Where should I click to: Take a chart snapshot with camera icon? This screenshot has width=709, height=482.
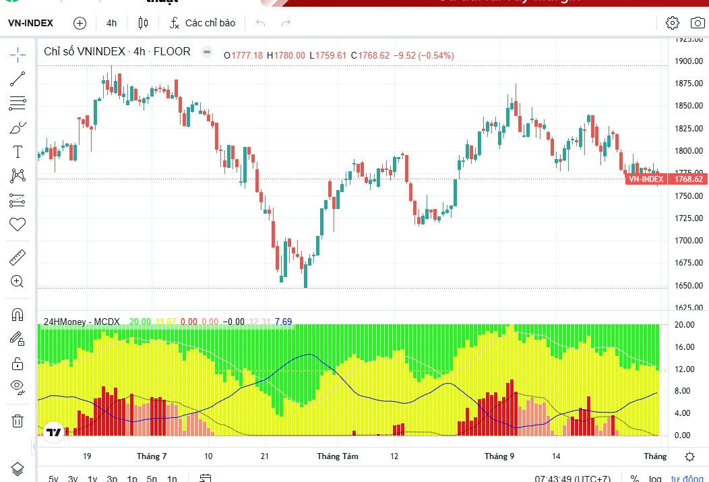click(698, 23)
